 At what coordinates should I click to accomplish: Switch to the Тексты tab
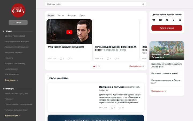point(61,15)
